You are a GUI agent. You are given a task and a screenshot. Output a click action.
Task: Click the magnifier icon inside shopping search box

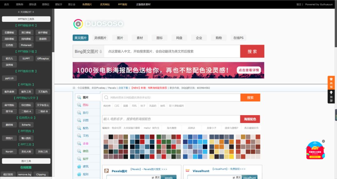tap(106, 97)
